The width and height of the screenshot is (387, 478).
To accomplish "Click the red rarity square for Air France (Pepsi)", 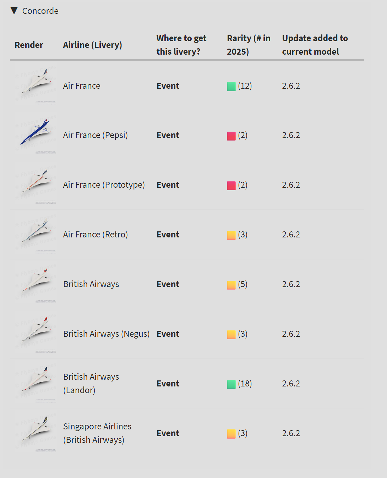I will coord(231,136).
